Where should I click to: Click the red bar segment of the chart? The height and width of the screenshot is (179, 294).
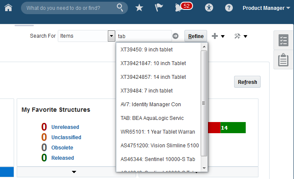[x=214, y=128]
